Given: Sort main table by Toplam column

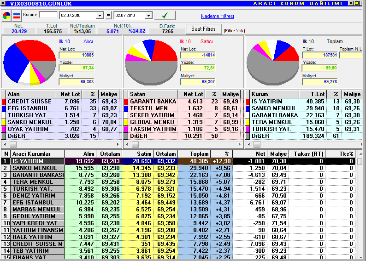Looking at the screenshot, I should 194,154.
